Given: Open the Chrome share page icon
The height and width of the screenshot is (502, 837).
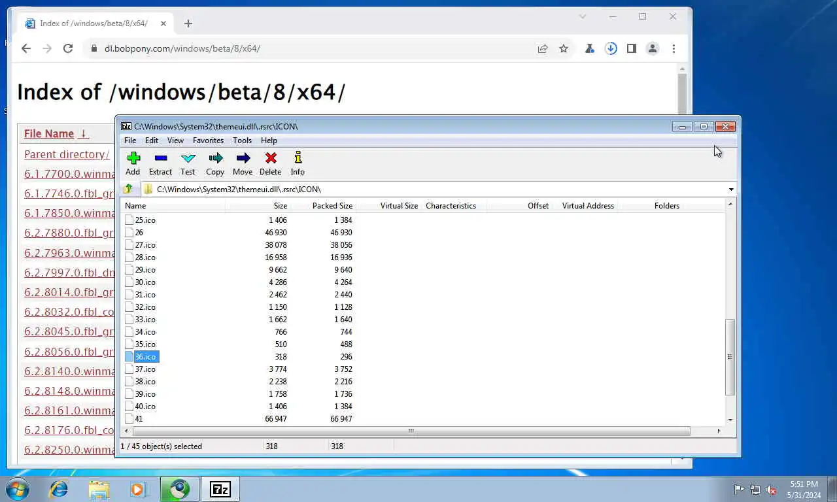Looking at the screenshot, I should coord(543,48).
